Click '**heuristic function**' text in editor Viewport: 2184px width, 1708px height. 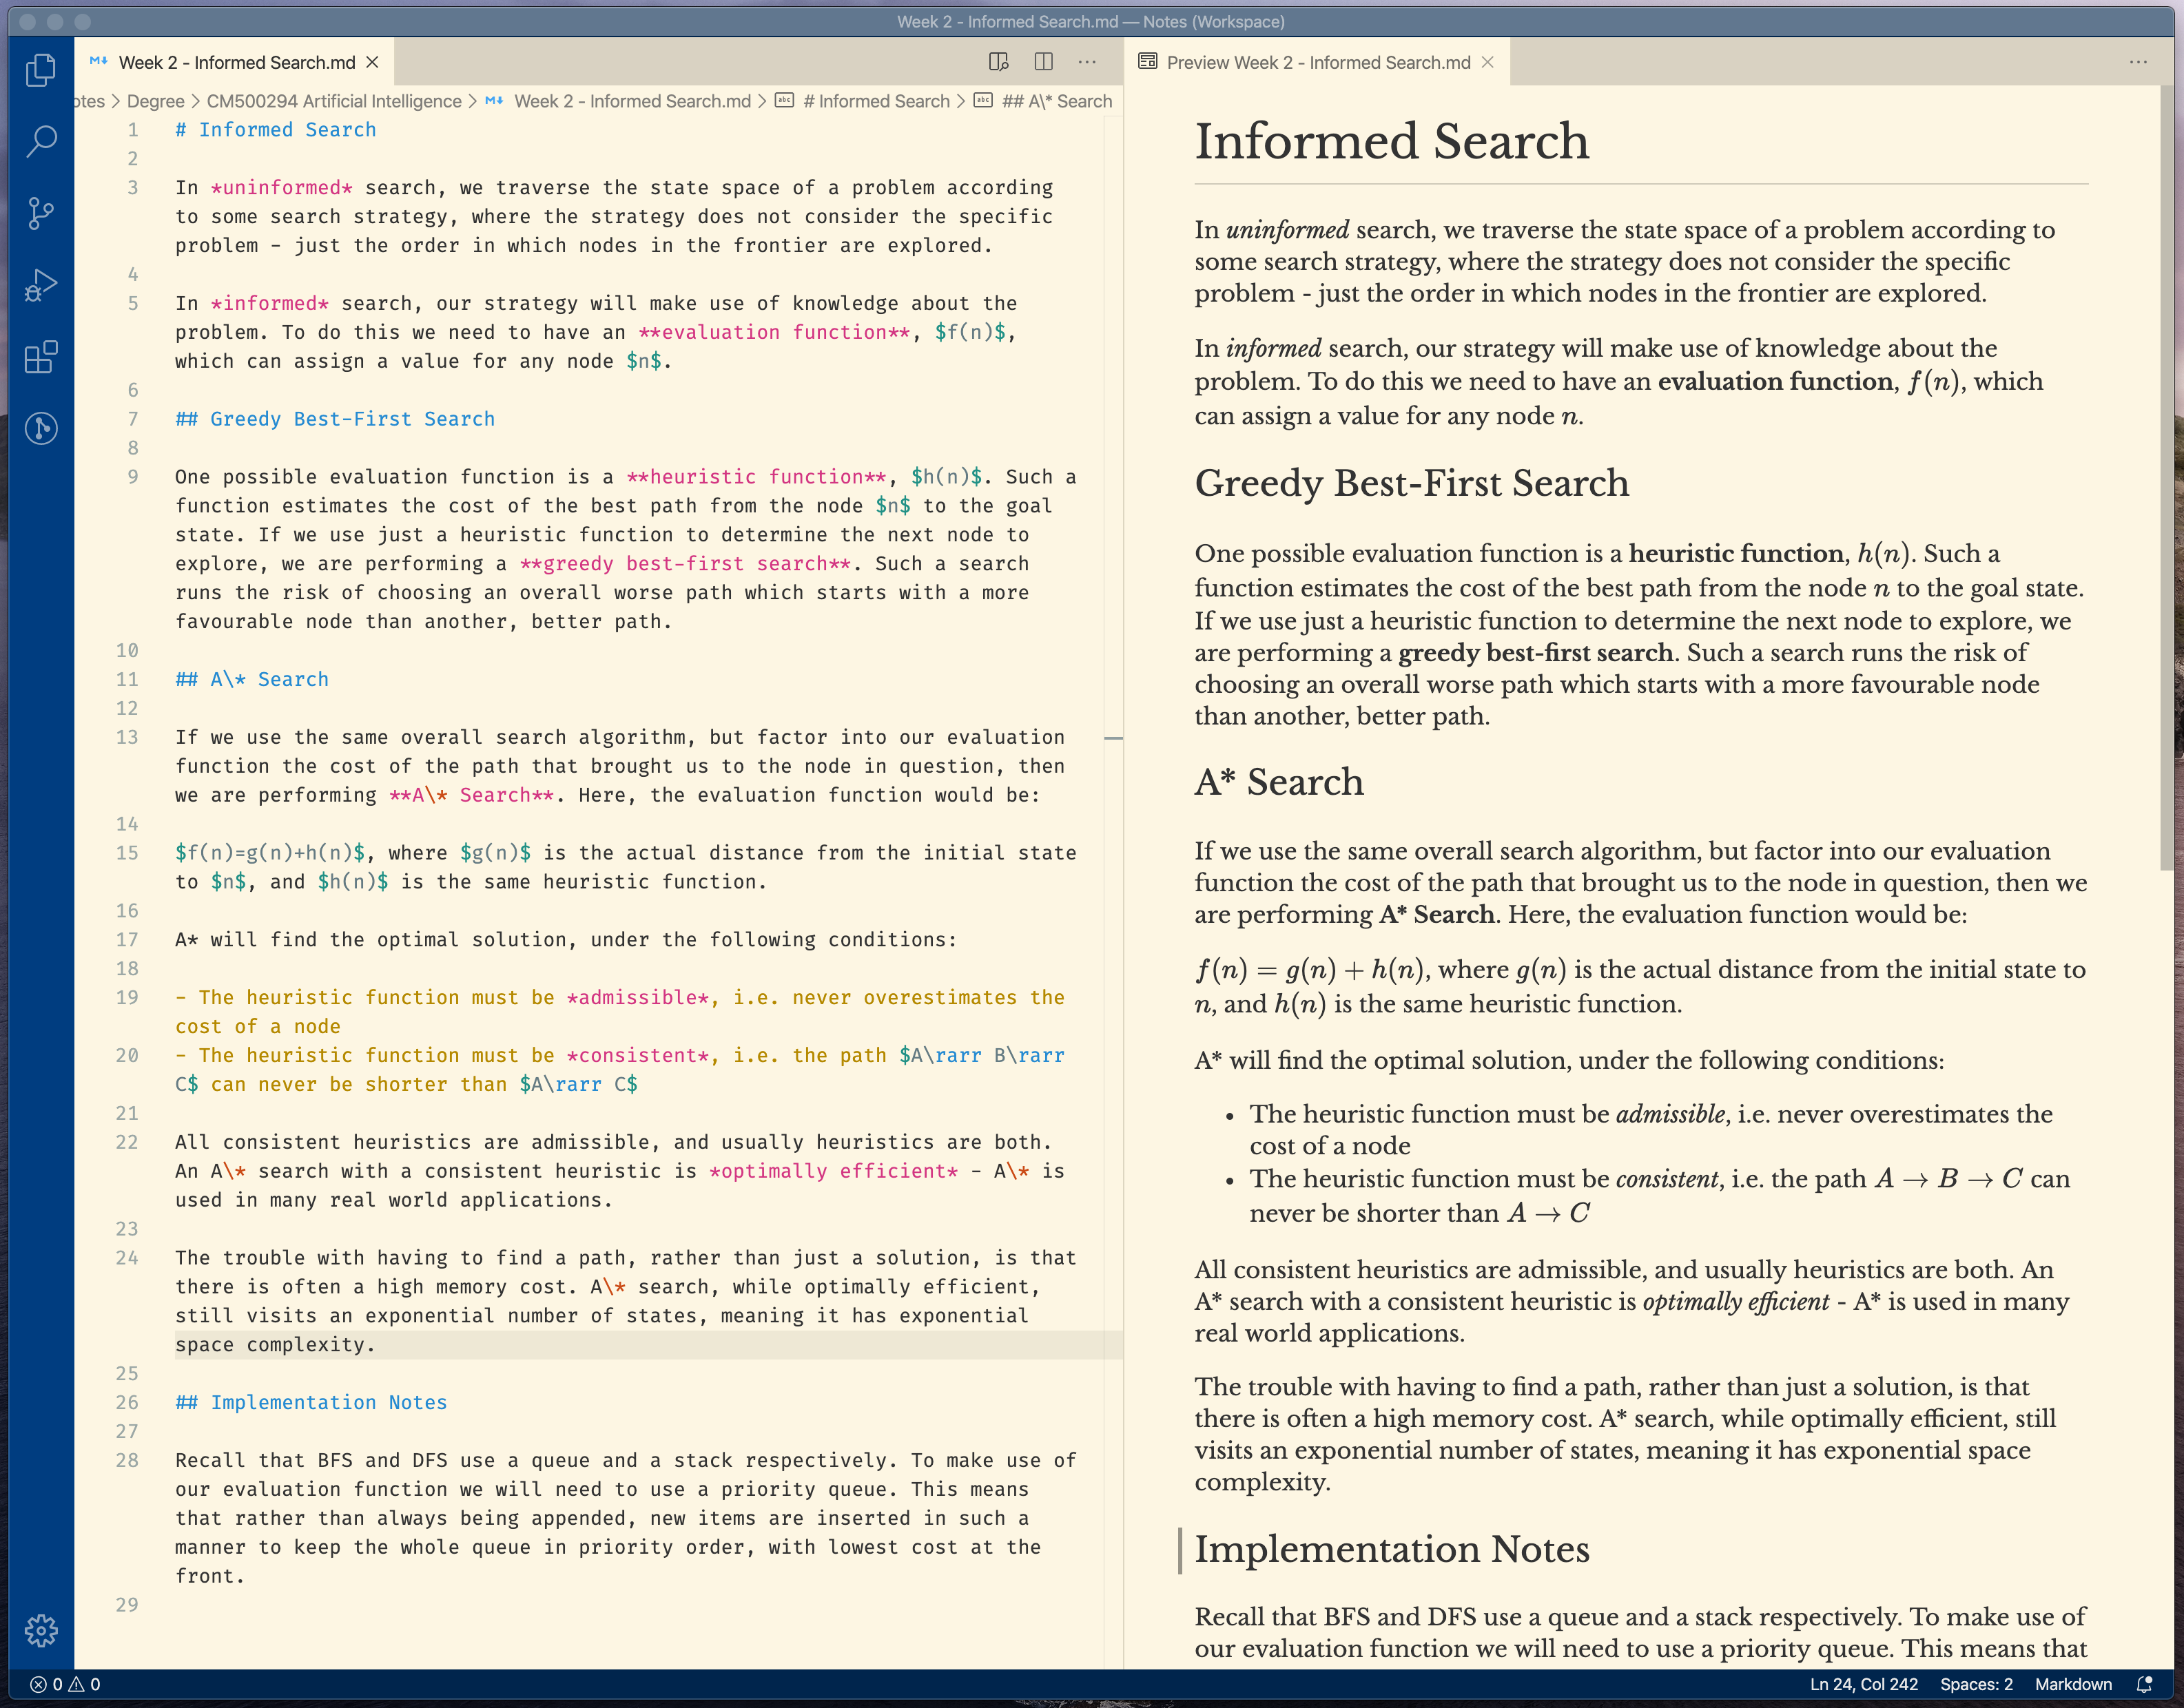click(756, 477)
